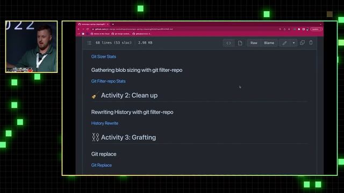Screen dimensions: 344x193
Task: Open the Git Filter-repo Stats link
Action: (109, 81)
